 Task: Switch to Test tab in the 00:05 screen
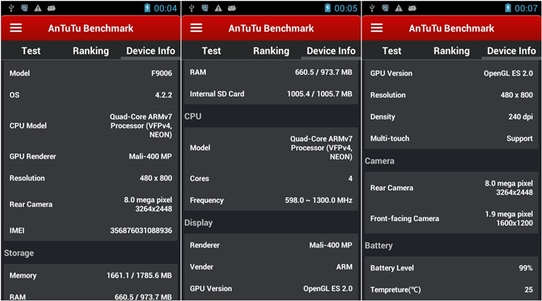211,51
